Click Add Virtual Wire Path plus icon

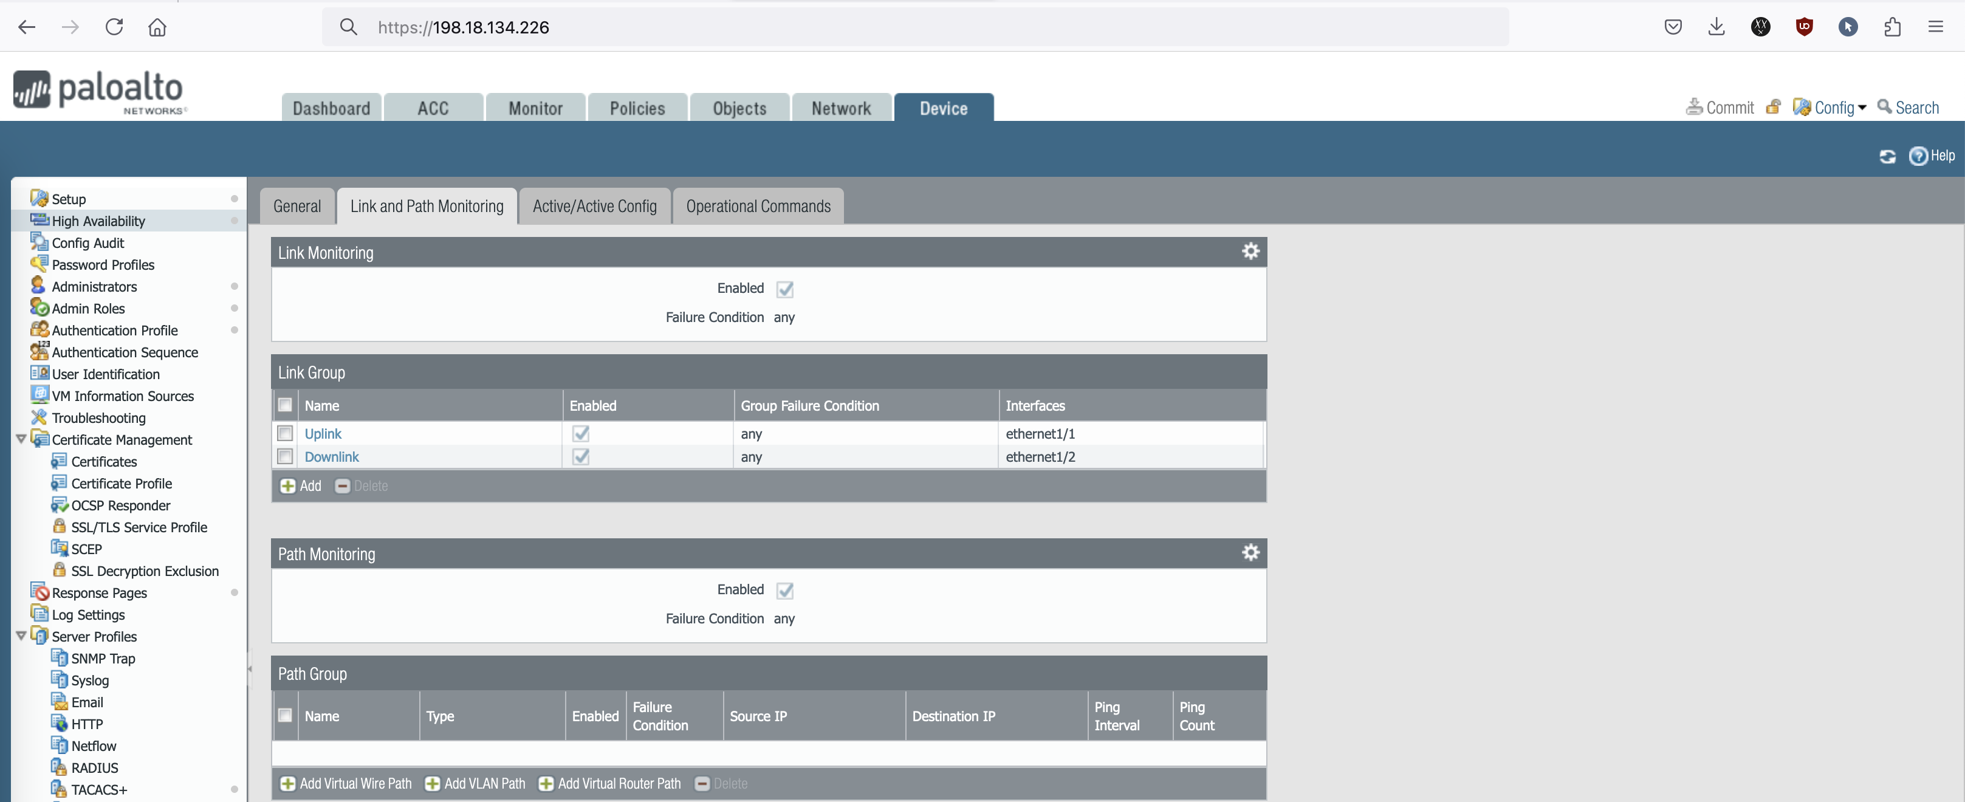287,784
